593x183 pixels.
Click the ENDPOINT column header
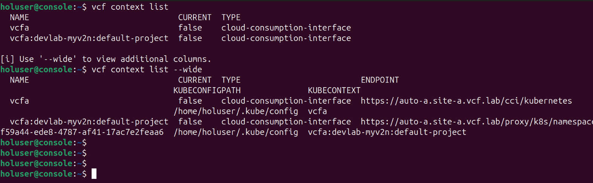pyautogui.click(x=380, y=80)
